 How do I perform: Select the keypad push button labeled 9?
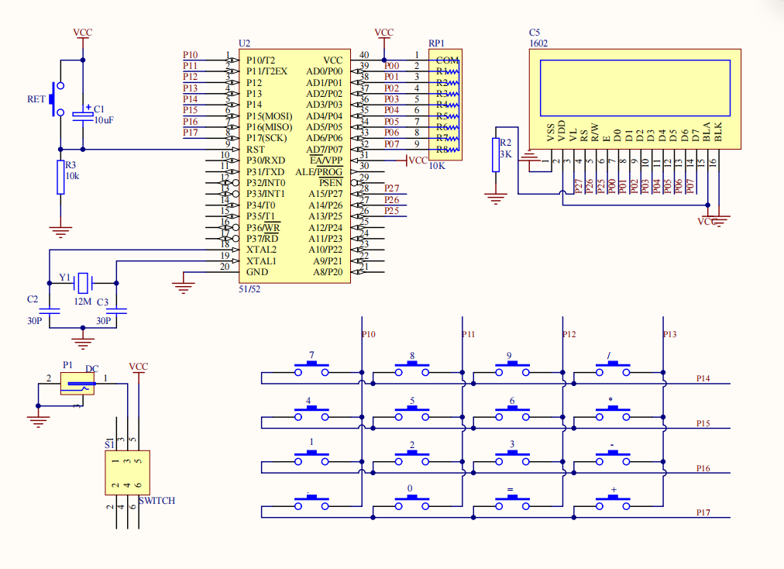click(513, 369)
